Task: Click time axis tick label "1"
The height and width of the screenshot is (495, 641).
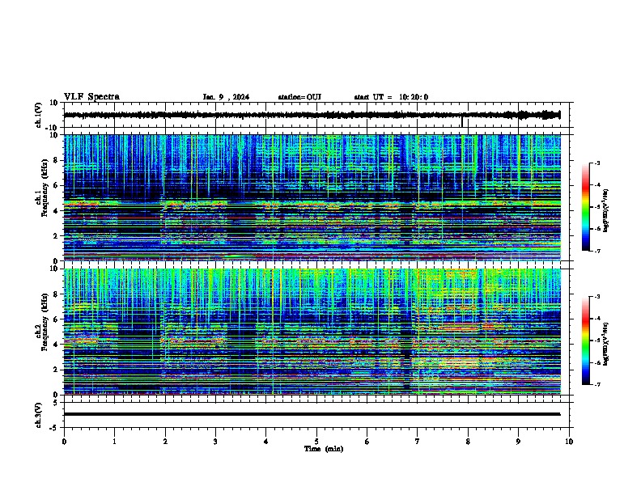Action: (114, 442)
